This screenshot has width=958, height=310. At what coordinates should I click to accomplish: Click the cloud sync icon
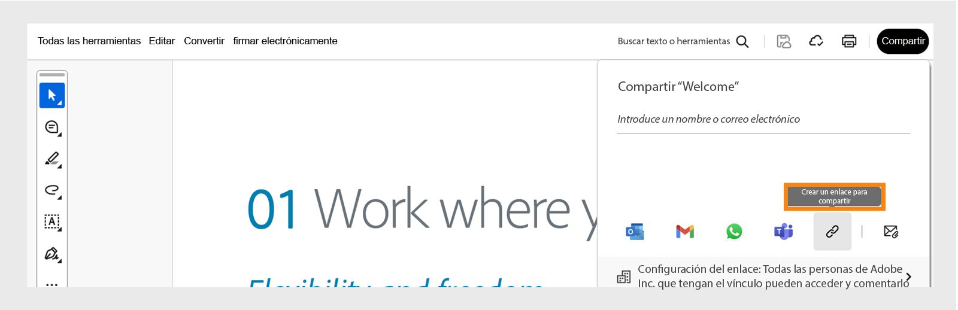tap(816, 41)
